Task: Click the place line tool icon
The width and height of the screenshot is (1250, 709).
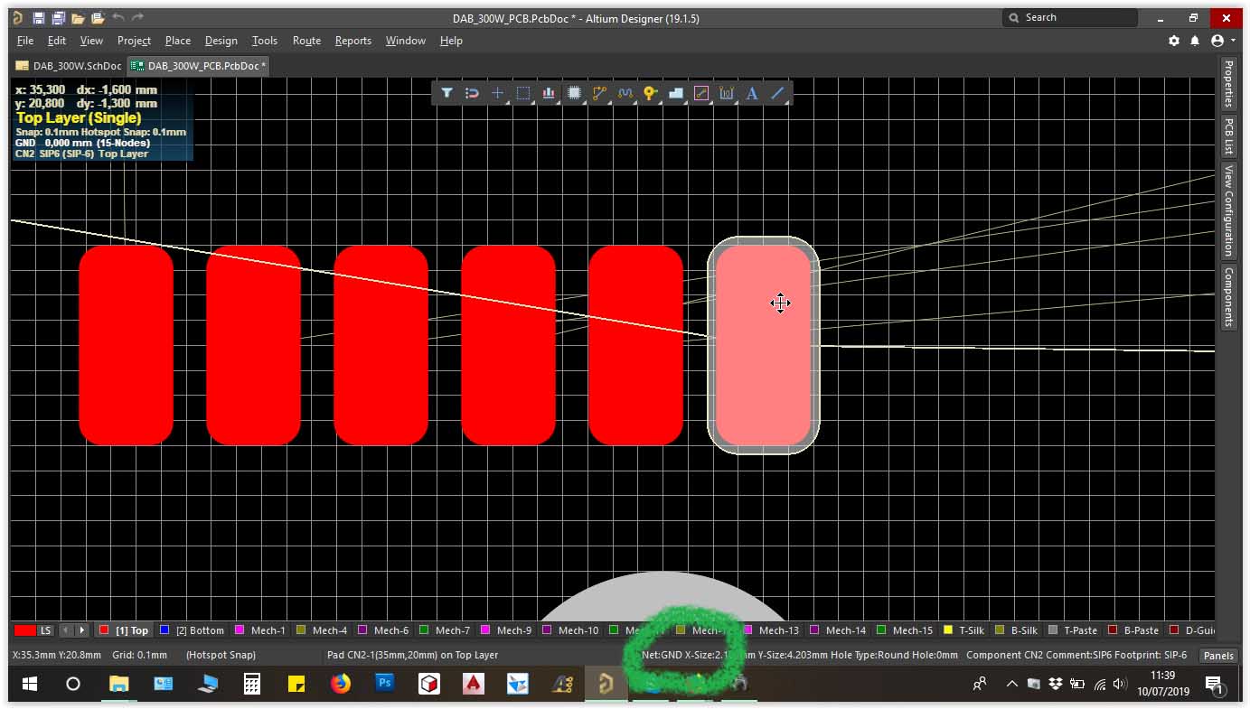Action: [777, 93]
